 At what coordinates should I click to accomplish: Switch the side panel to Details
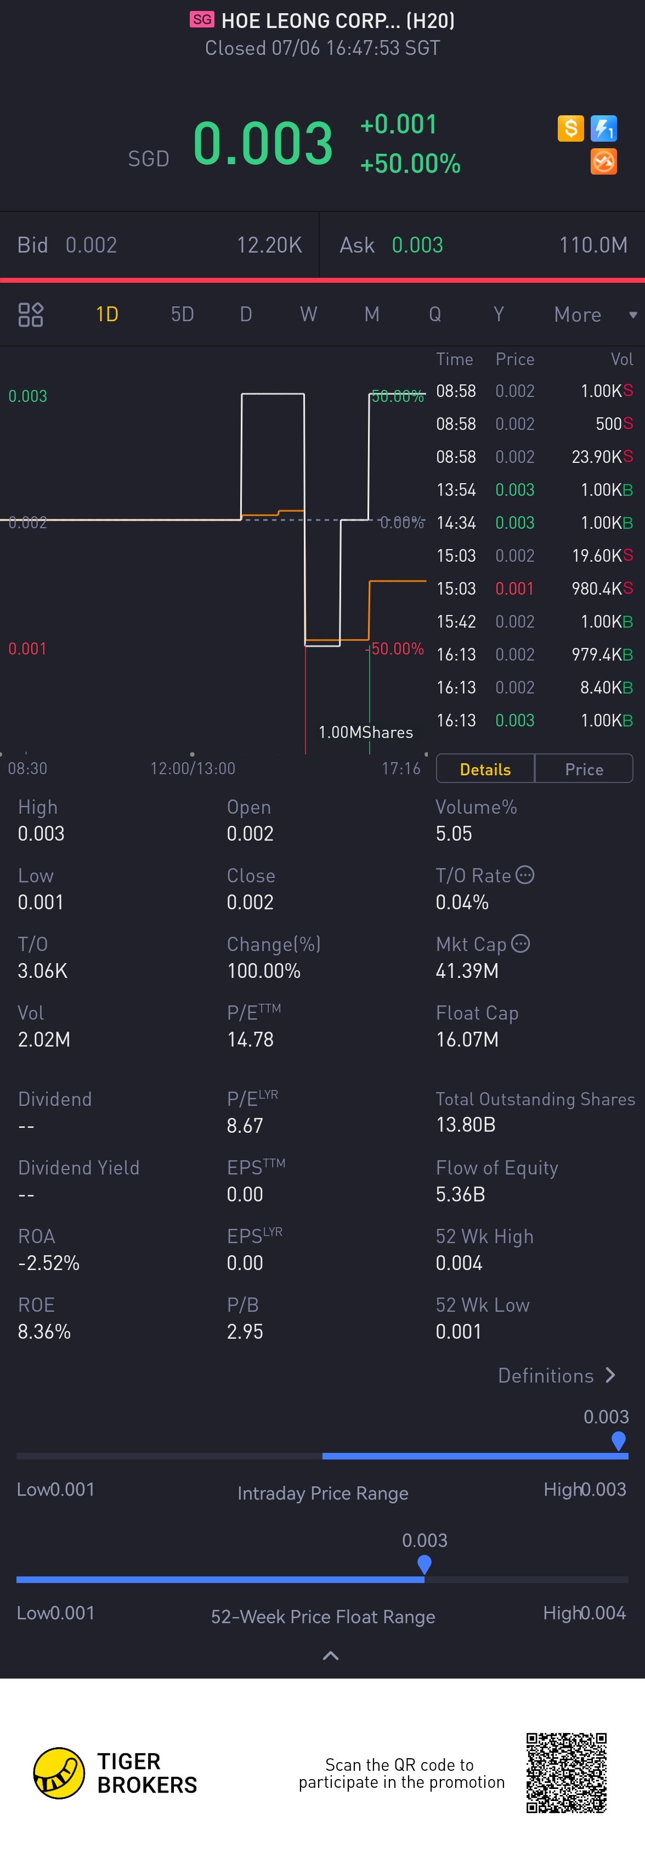point(485,769)
